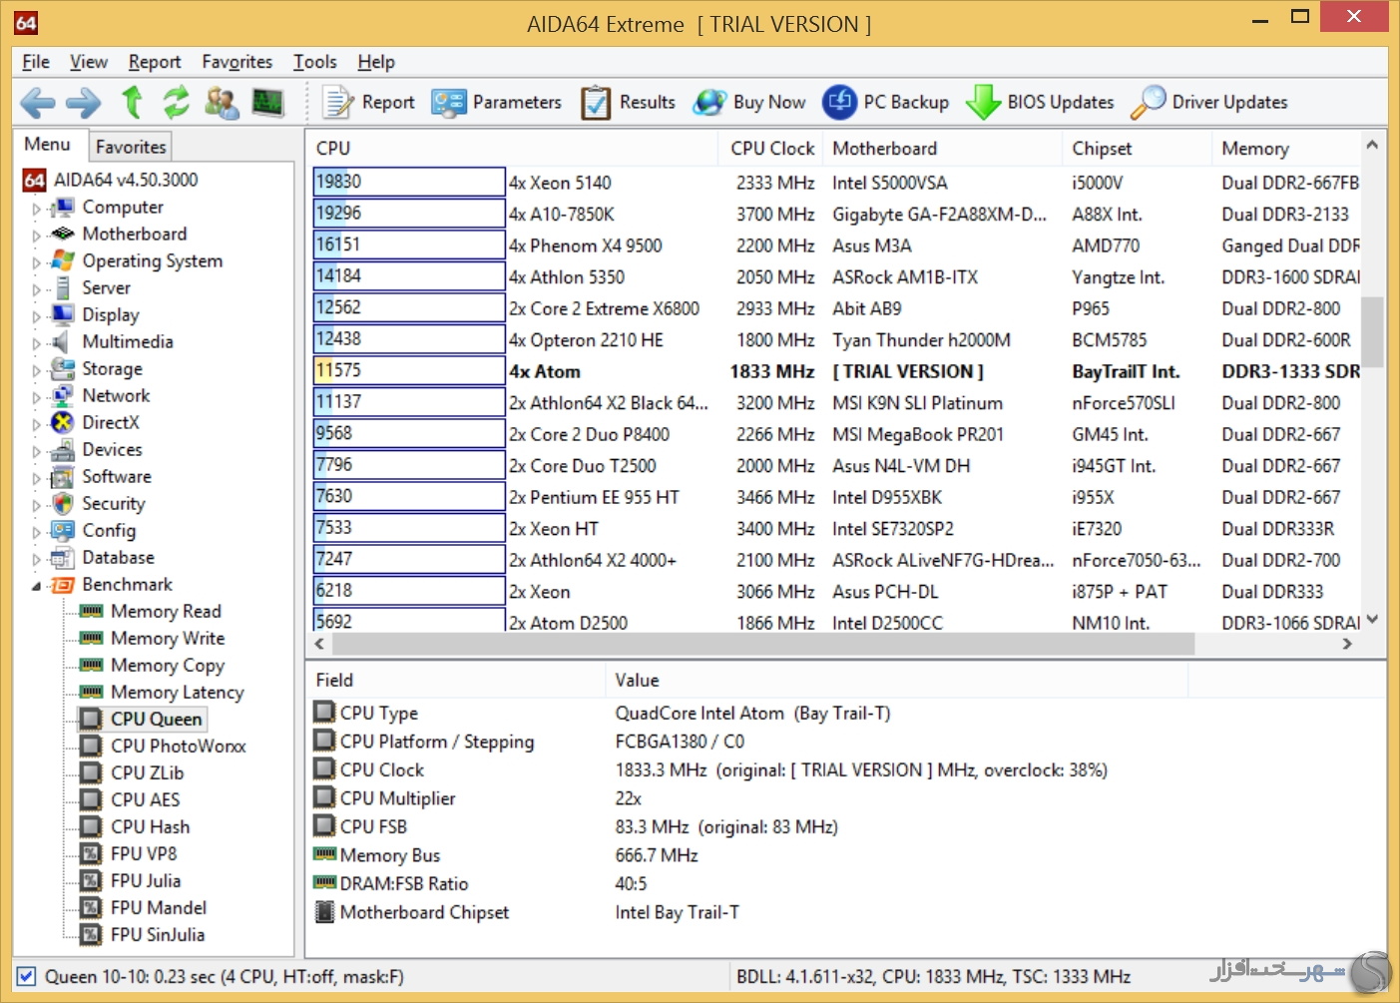This screenshot has height=1003, width=1400.
Task: Expand the Multimedia tree node
Action: 36,343
